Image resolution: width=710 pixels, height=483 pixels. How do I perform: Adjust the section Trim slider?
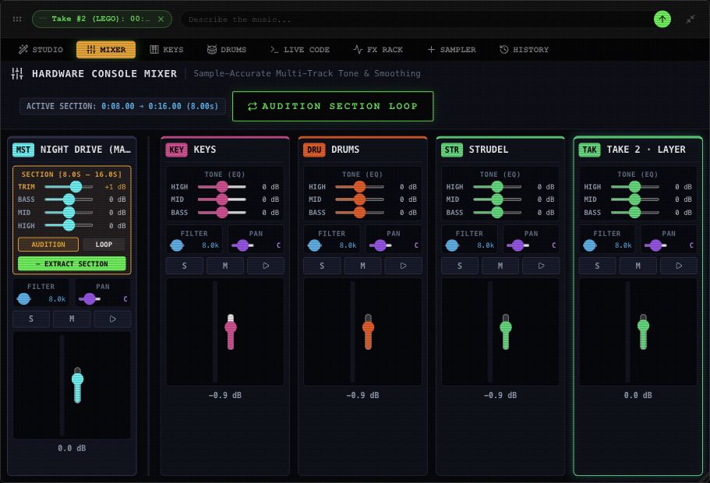click(x=69, y=186)
